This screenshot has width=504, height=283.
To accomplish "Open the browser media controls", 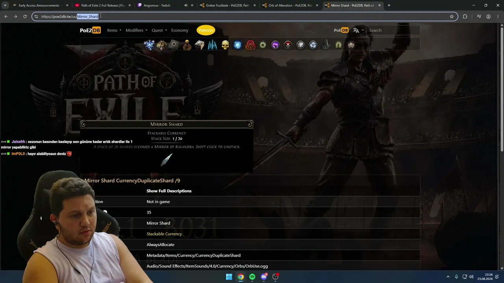I will coord(479,17).
